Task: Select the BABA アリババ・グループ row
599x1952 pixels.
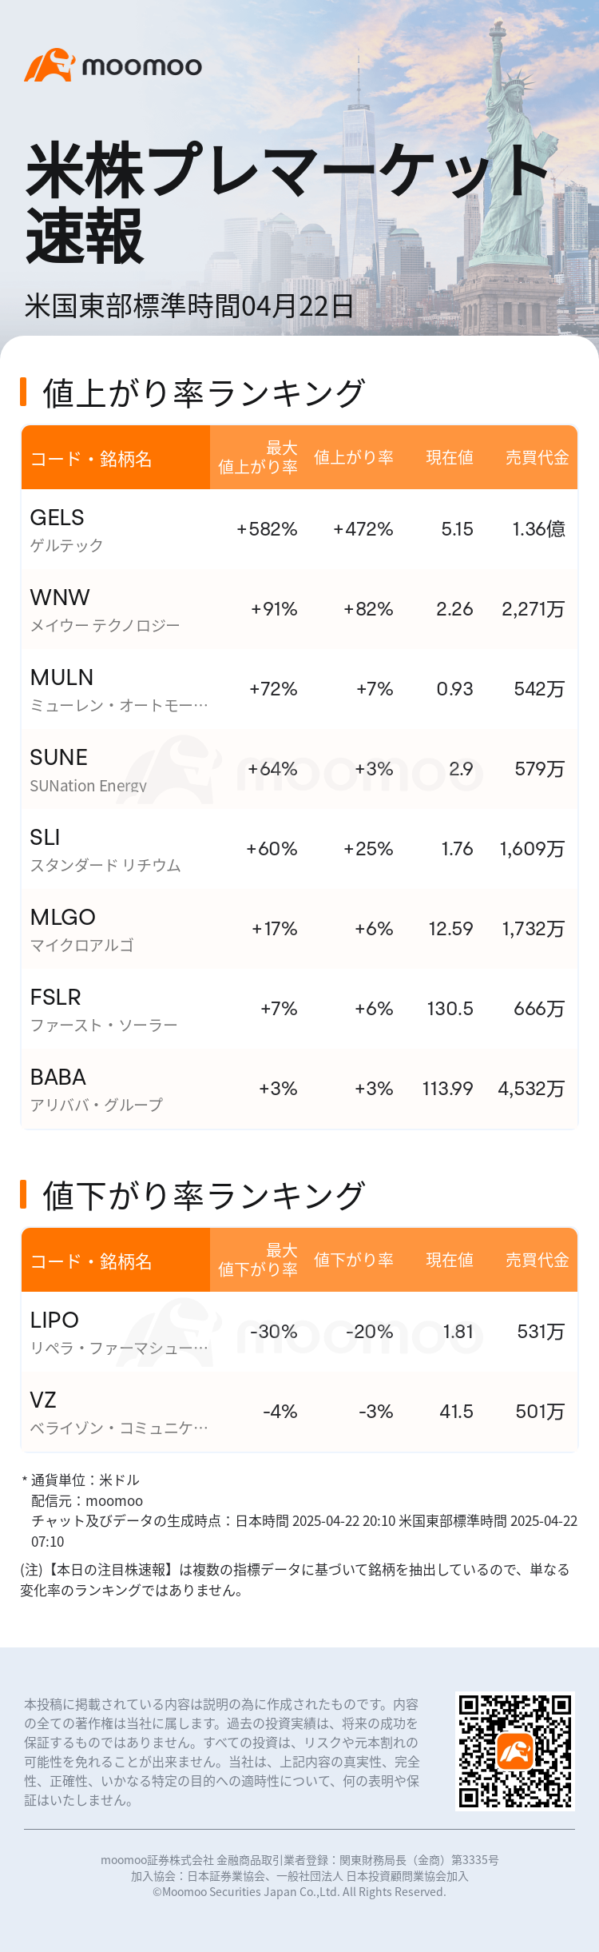Action: pos(299,1089)
